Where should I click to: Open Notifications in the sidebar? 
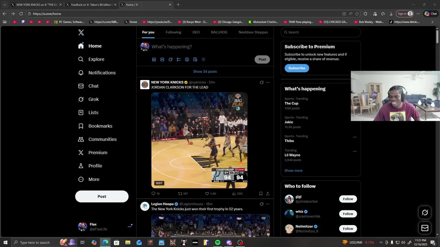(x=97, y=73)
